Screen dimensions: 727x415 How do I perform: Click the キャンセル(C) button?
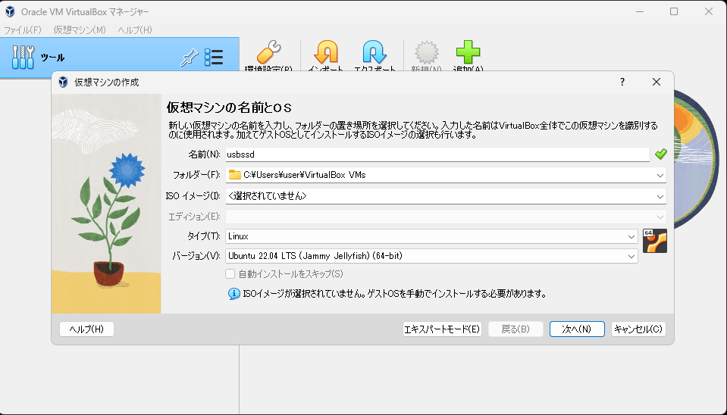[x=638, y=329]
